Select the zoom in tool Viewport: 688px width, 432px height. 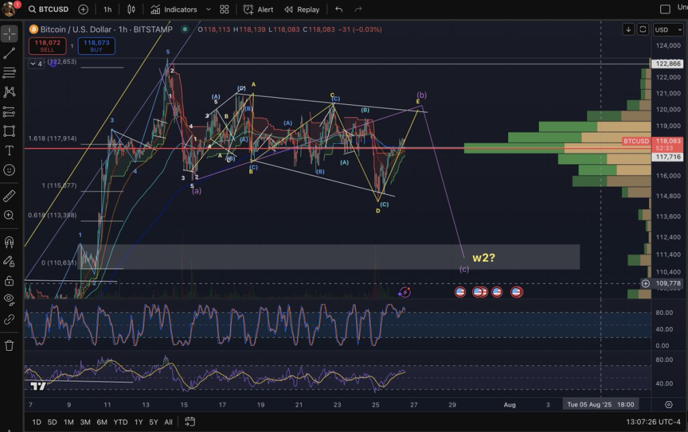[x=9, y=215]
